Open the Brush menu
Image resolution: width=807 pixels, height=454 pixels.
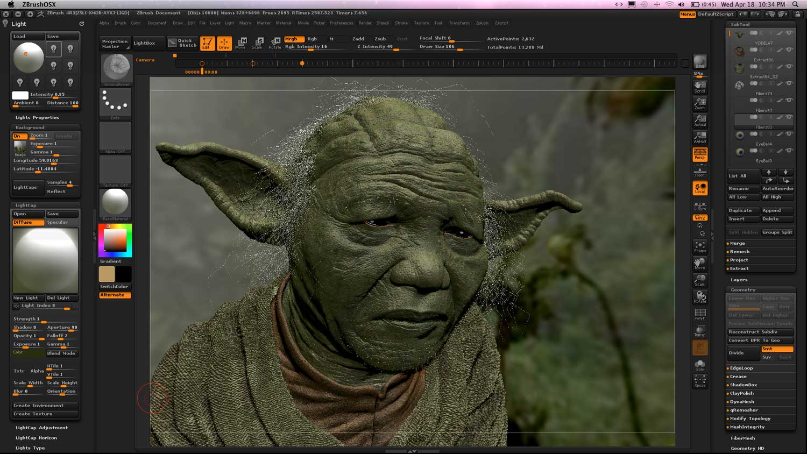[121, 23]
